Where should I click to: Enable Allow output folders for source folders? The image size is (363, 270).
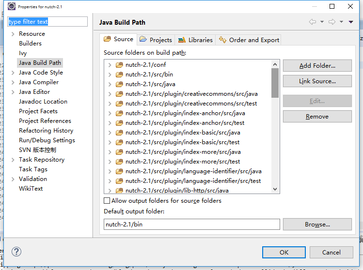107,200
